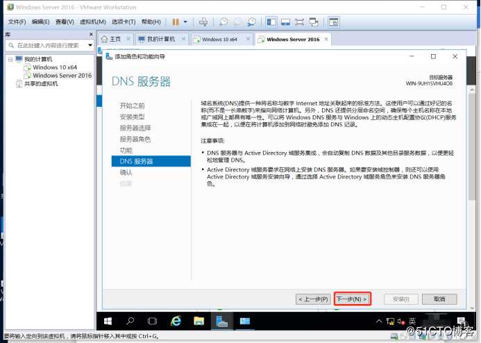Close the Windows 10 x64 tab
Viewport: 481px width, 343px height.
248,39
